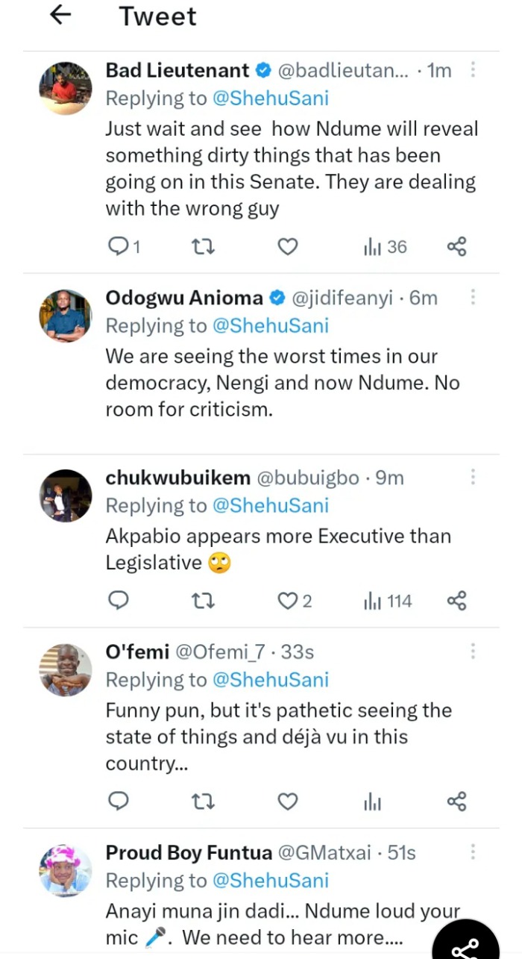Open @ShehuSani link in Proud Boy Funtua's reply
This screenshot has width=522, height=959.
[271, 881]
